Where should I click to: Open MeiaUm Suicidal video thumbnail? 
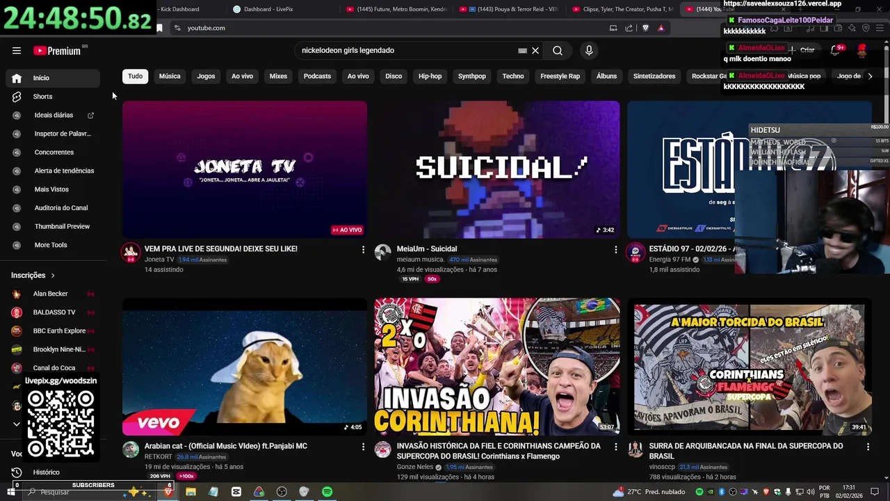[x=497, y=170]
